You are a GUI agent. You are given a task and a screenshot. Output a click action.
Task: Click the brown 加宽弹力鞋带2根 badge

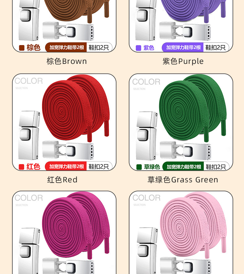click(66, 47)
